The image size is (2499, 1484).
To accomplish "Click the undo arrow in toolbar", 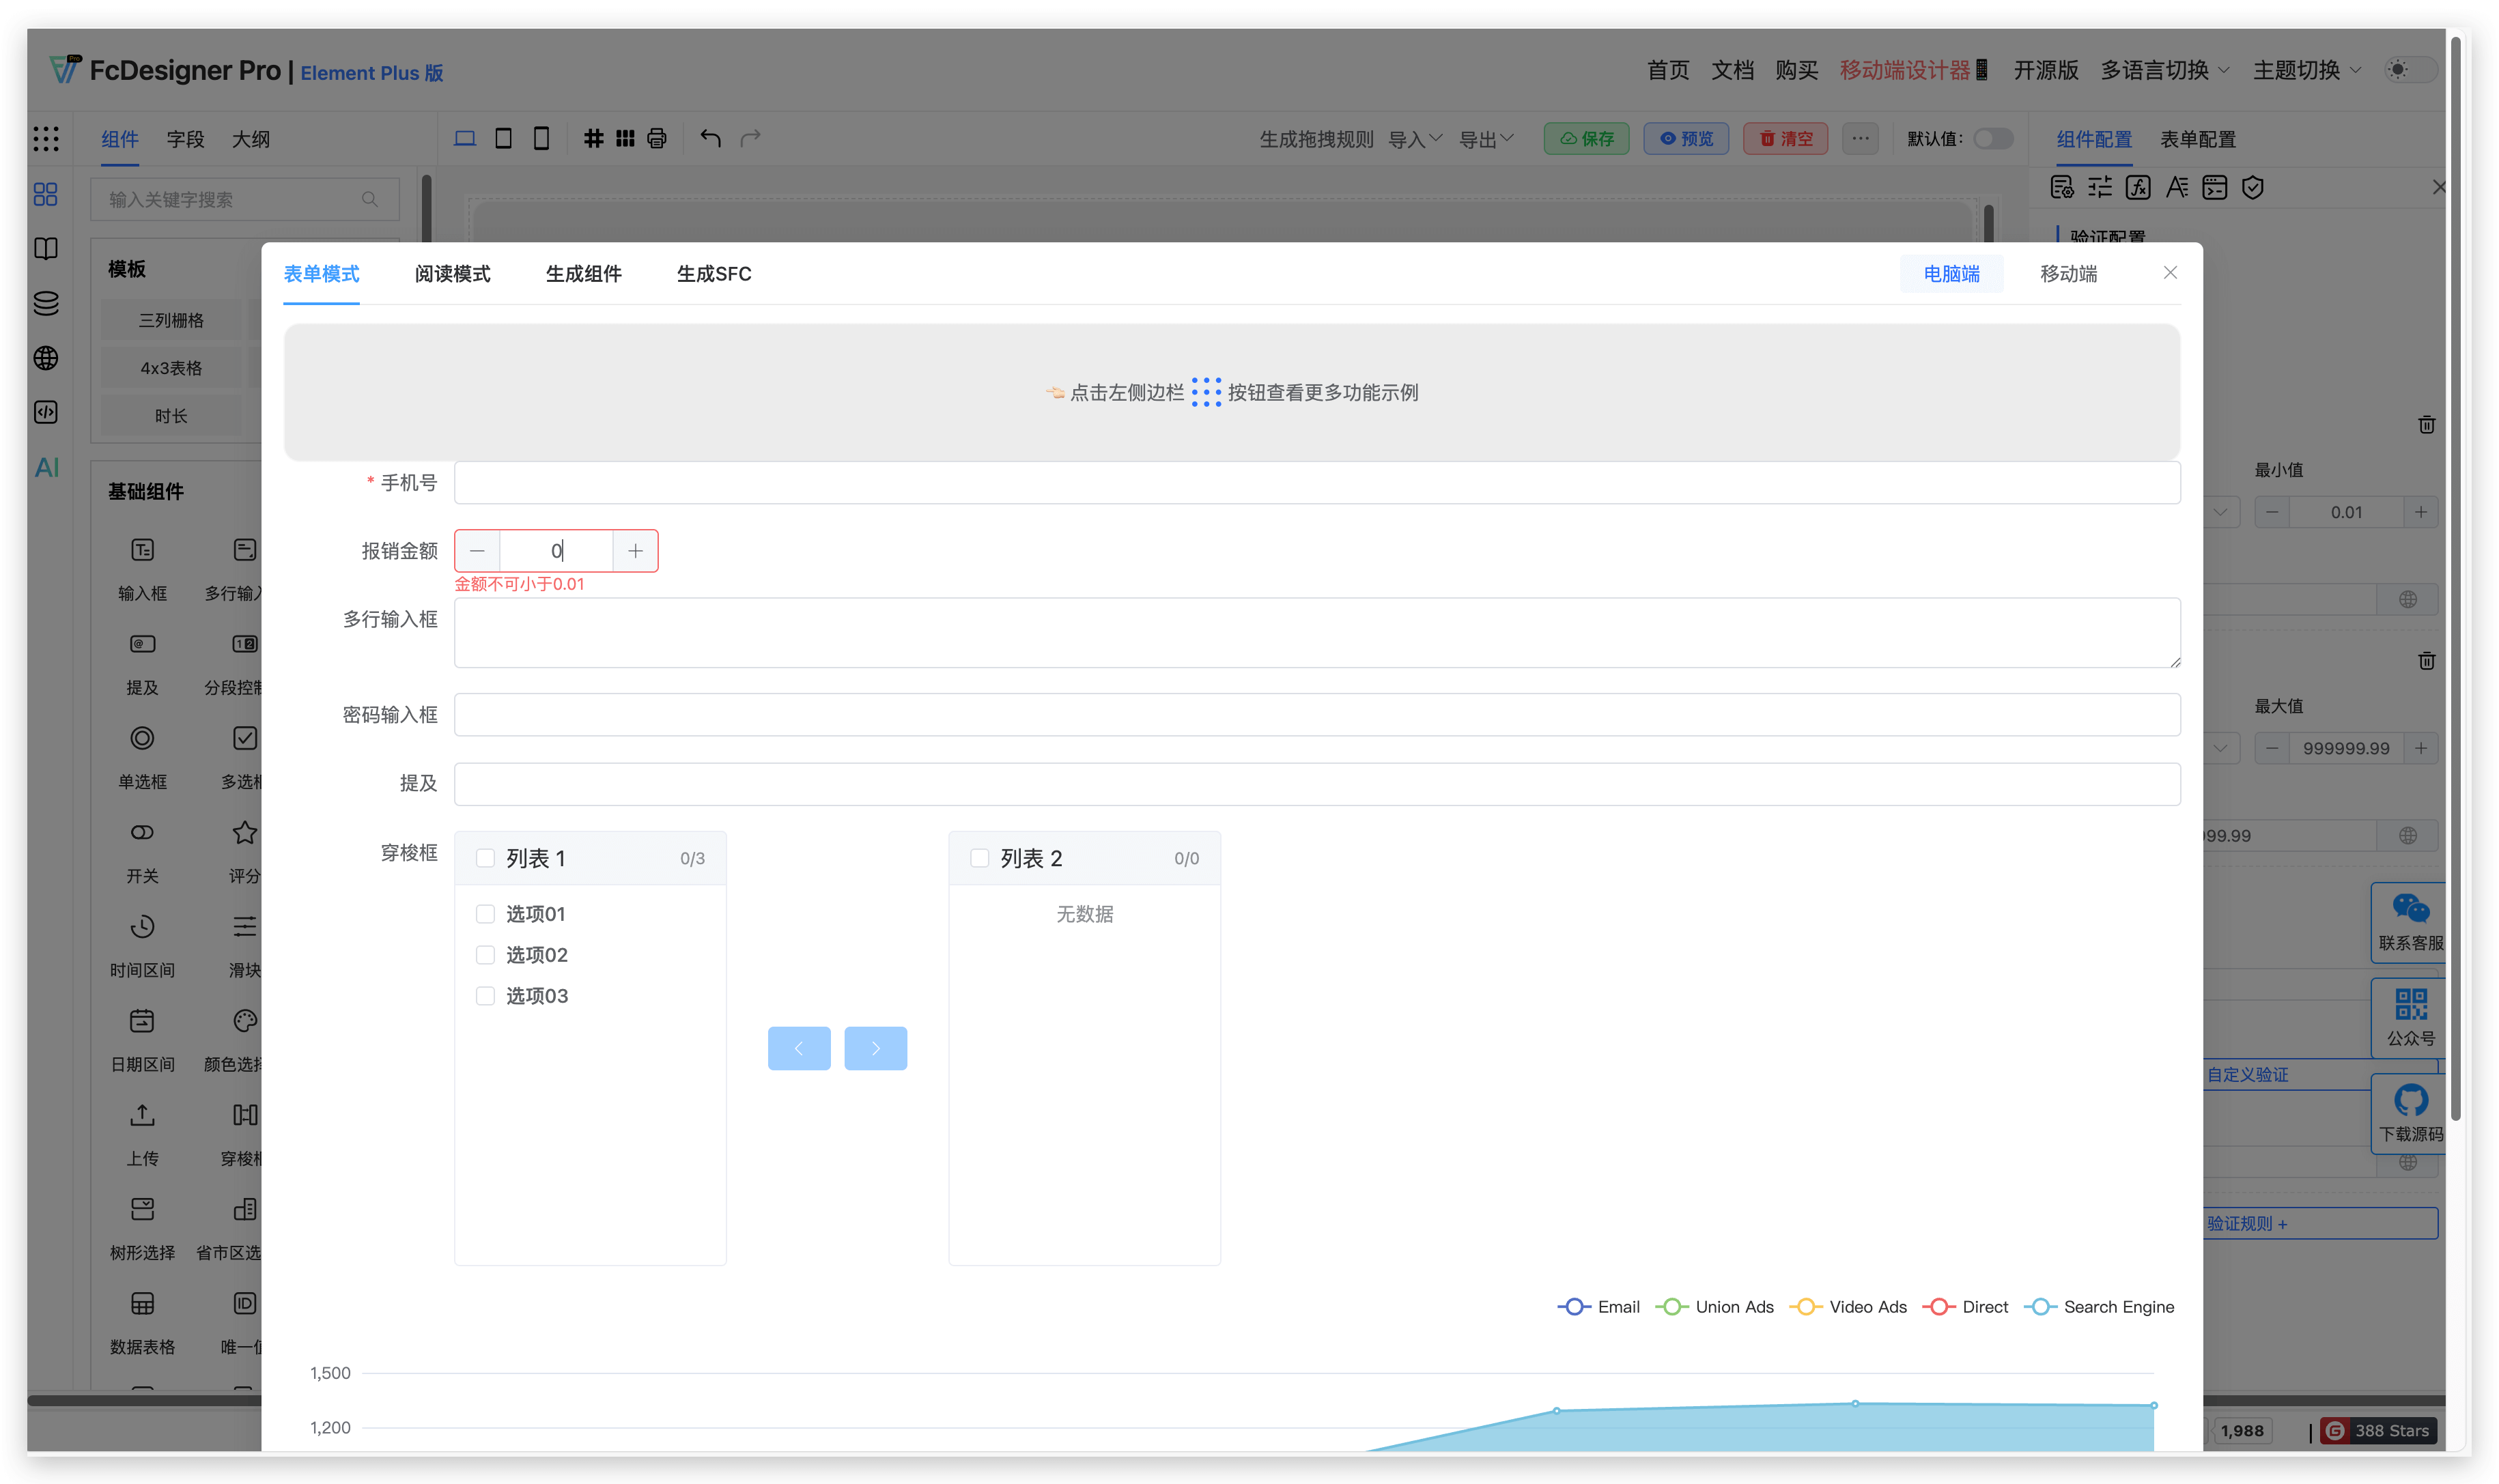I will tap(710, 138).
